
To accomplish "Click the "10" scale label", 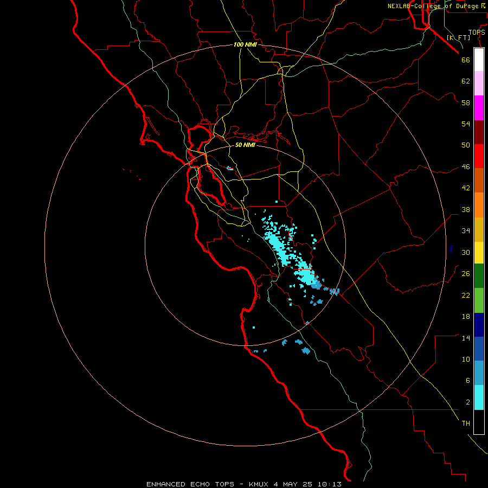I will coord(466,359).
